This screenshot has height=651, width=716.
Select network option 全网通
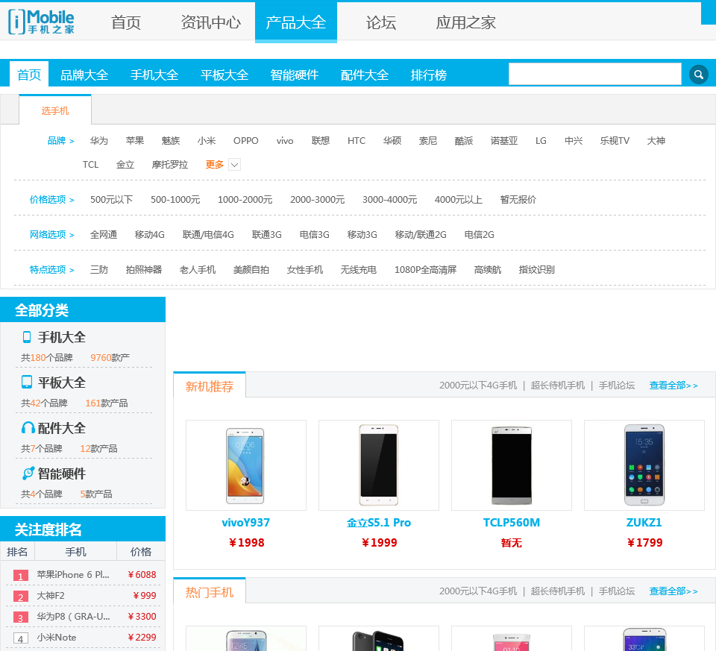click(x=103, y=235)
